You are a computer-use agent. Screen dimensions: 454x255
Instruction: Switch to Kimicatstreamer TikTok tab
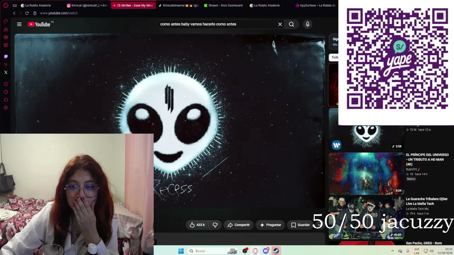[x=178, y=5]
